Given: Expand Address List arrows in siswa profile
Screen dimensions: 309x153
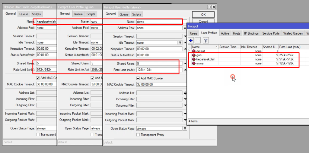Looking at the screenshot, I should (x=185, y=93).
